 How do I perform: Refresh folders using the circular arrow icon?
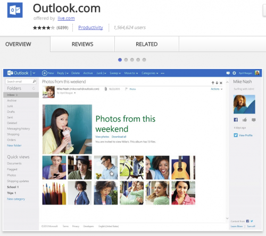point(34,88)
